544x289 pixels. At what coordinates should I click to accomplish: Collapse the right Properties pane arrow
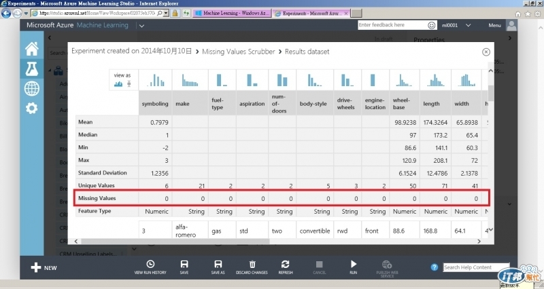tap(509, 38)
